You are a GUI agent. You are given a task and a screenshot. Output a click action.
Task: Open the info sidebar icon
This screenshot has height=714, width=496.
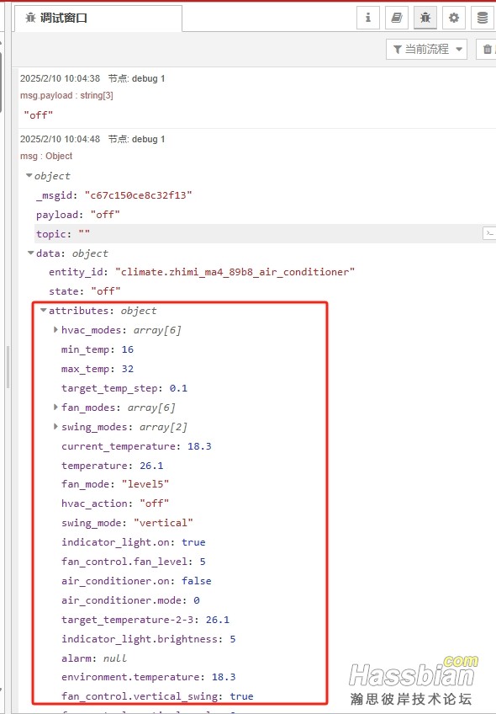point(367,18)
